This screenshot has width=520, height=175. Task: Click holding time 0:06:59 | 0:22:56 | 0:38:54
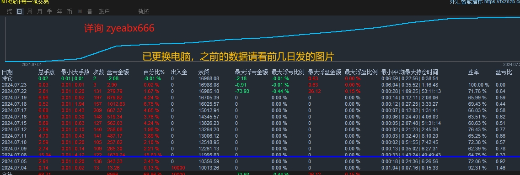(410, 78)
